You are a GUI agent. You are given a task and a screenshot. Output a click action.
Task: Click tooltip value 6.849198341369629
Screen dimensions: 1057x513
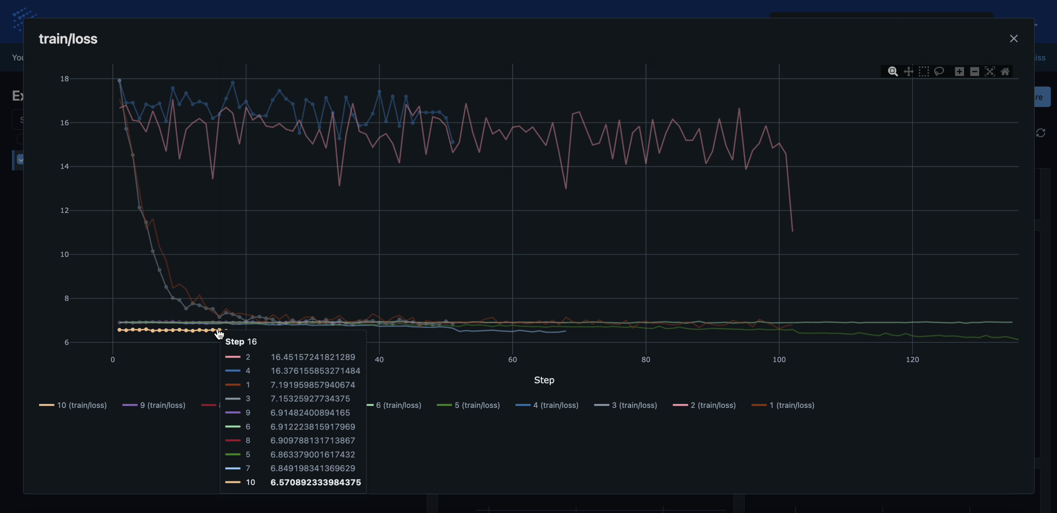313,468
